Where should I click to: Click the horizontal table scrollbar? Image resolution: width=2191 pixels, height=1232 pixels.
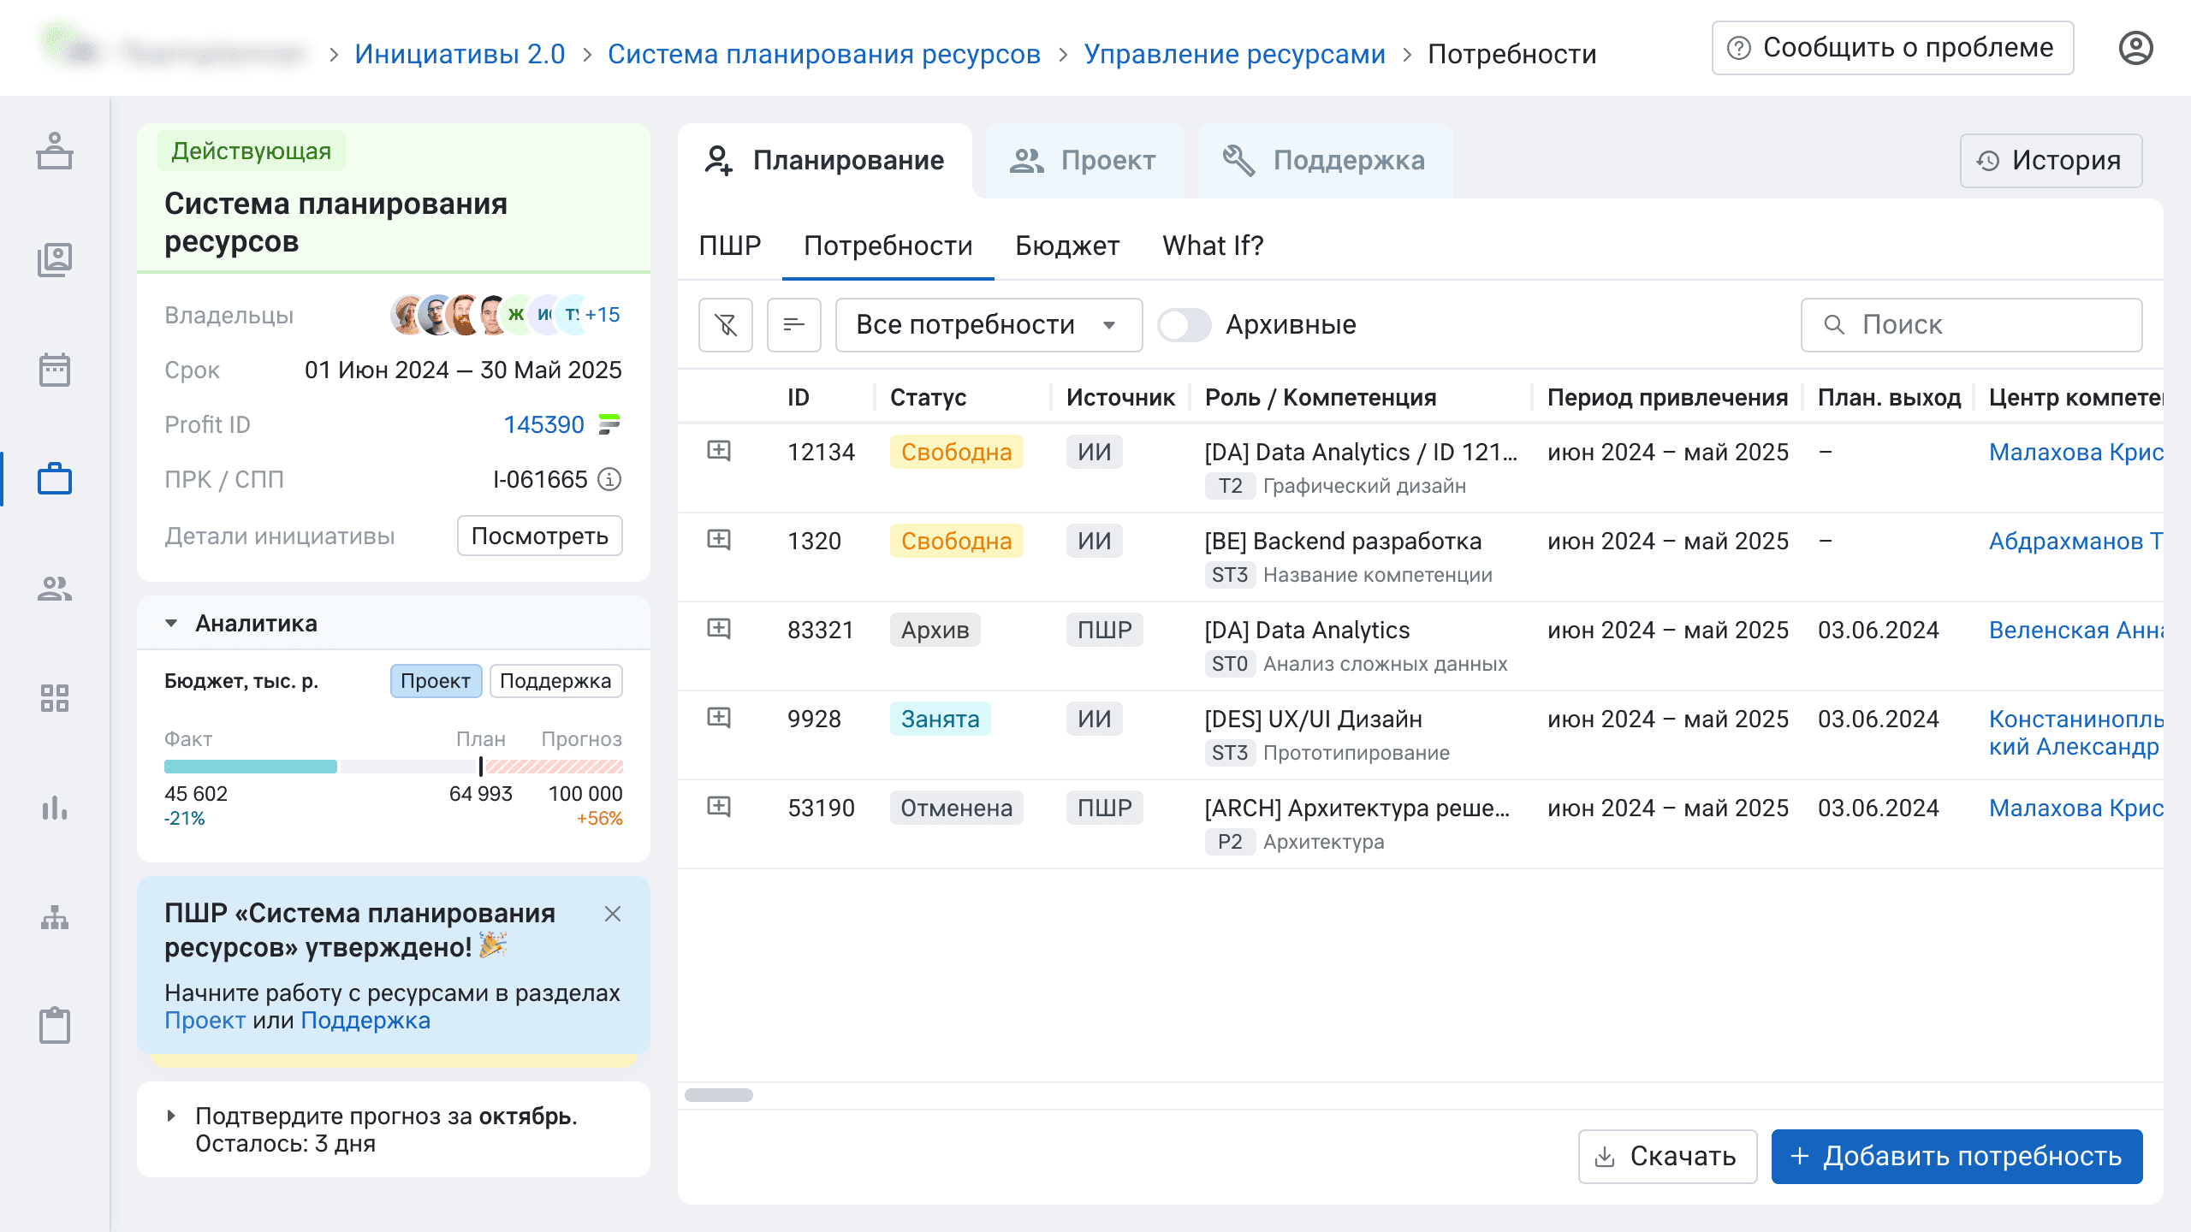point(719,1095)
